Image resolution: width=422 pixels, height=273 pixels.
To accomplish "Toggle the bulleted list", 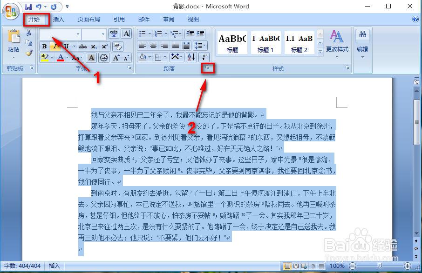I will tap(143, 33).
